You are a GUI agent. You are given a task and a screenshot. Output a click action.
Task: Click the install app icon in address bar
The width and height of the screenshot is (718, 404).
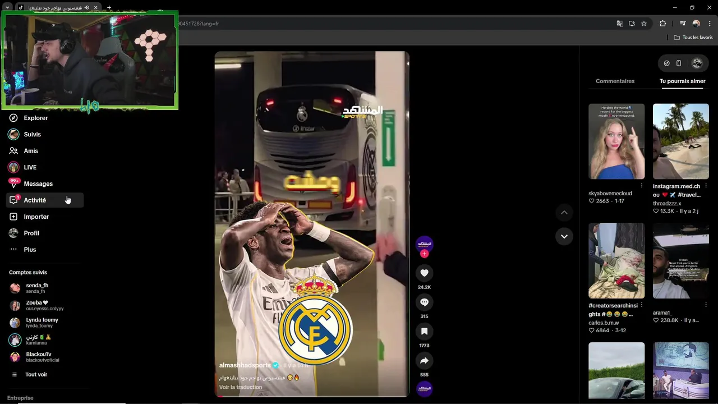[632, 24]
